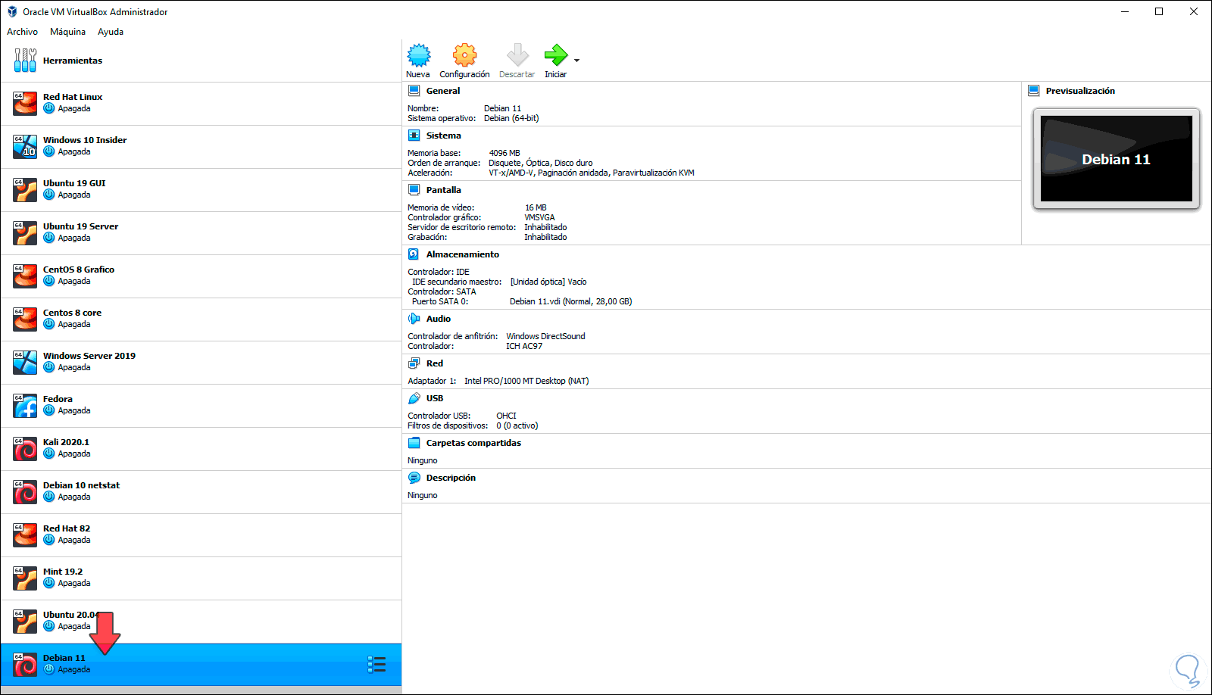Click the Previsualización monitor icon
Viewport: 1212px width, 695px height.
click(x=1034, y=91)
